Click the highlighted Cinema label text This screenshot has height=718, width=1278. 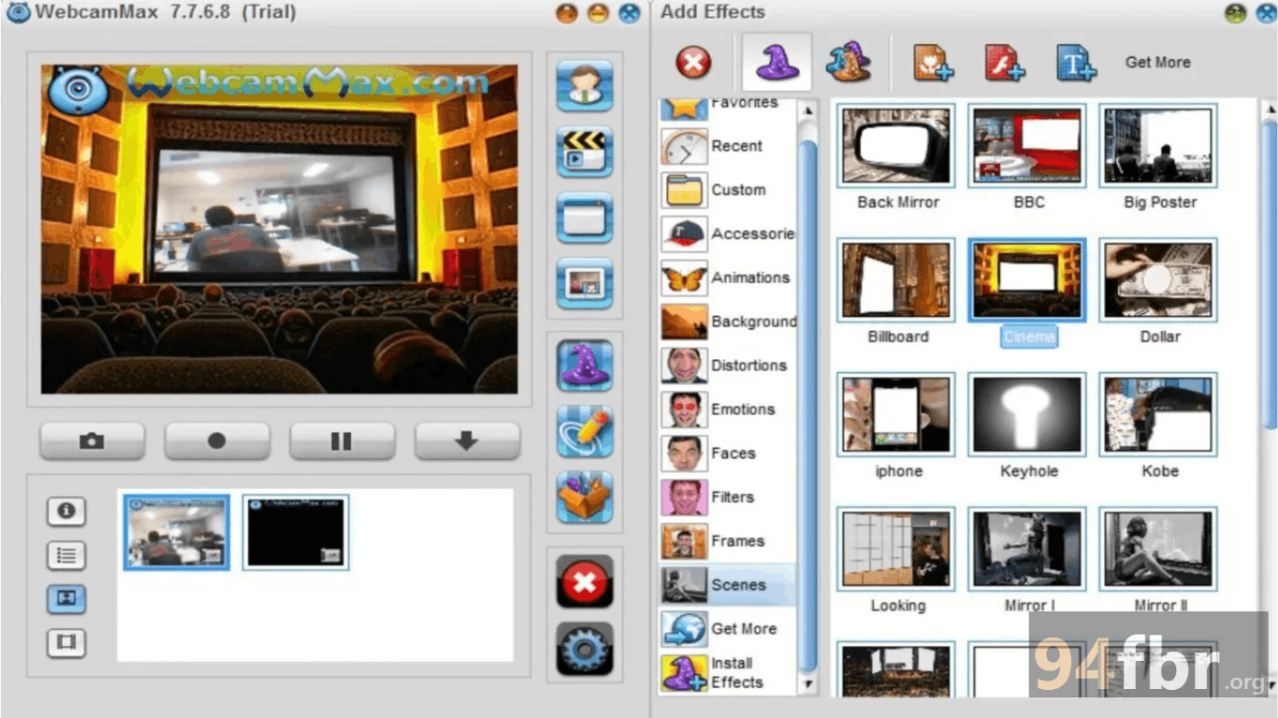click(x=1028, y=337)
